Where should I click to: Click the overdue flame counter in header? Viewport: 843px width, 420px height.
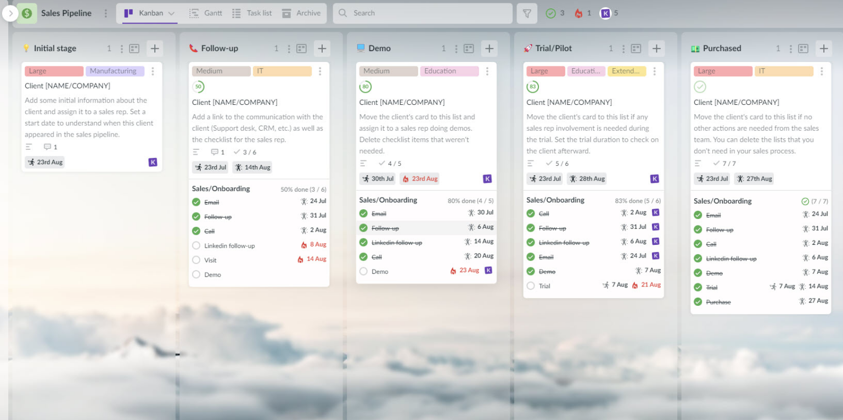[x=583, y=13]
